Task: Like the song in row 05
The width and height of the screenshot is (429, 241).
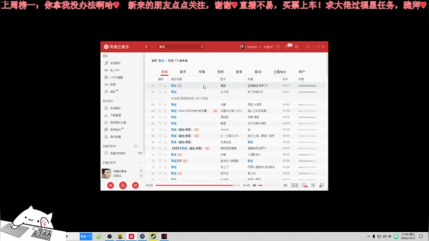Action: point(160,117)
